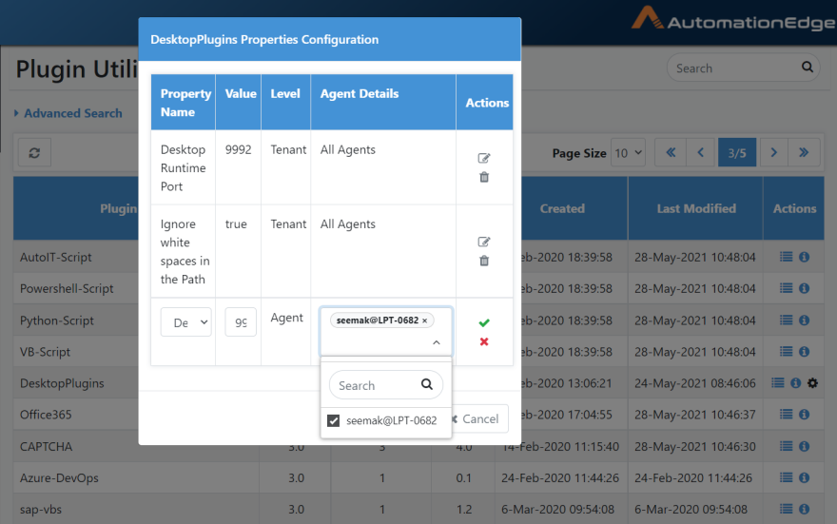
Task: Collapse the agent selection dropdown
Action: (437, 342)
